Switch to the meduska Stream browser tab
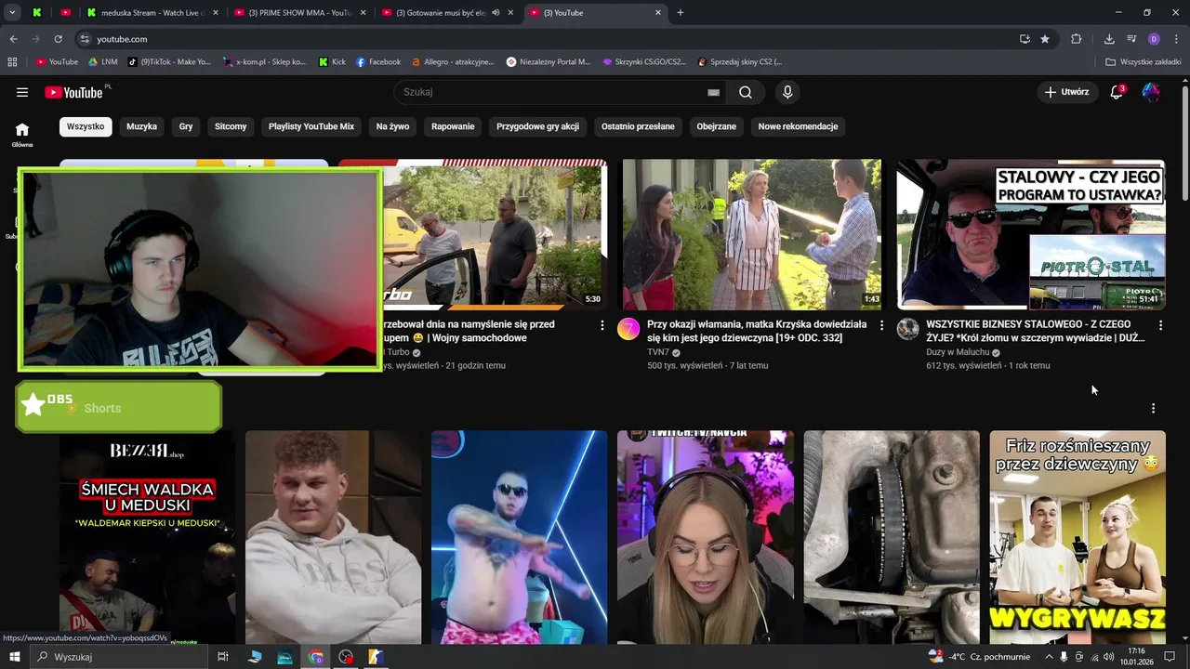The image size is (1190, 669). point(151,13)
